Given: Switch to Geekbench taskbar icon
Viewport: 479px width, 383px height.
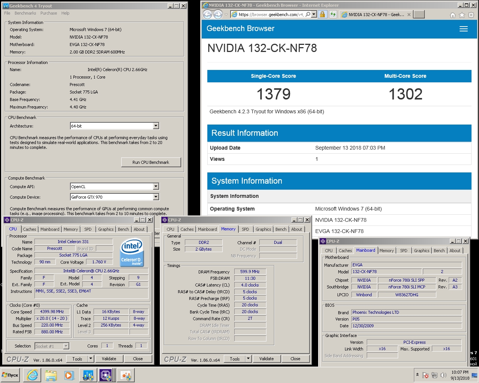Looking at the screenshot, I should click(x=88, y=375).
